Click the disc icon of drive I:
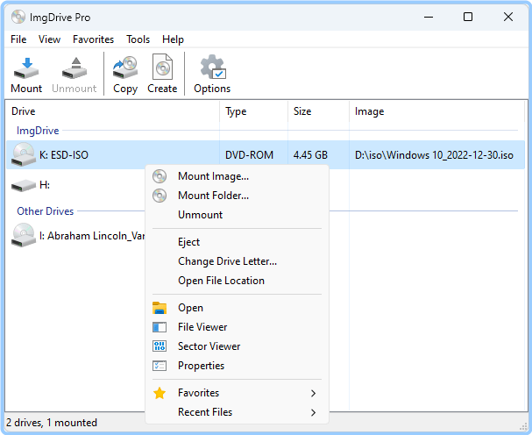Image resolution: width=532 pixels, height=435 pixels. coord(24,235)
